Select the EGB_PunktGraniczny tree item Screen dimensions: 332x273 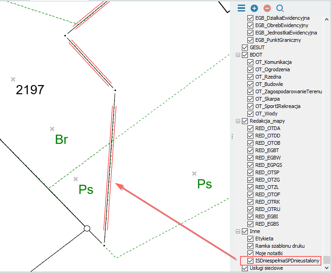pos(278,40)
